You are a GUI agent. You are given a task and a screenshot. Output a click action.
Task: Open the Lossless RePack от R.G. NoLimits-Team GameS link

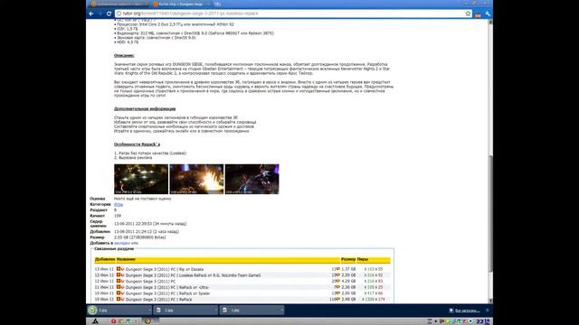click(193, 275)
